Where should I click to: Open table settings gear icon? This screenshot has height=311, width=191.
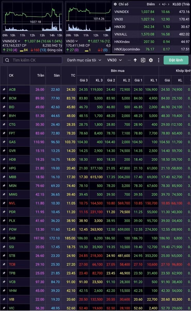click(151, 60)
